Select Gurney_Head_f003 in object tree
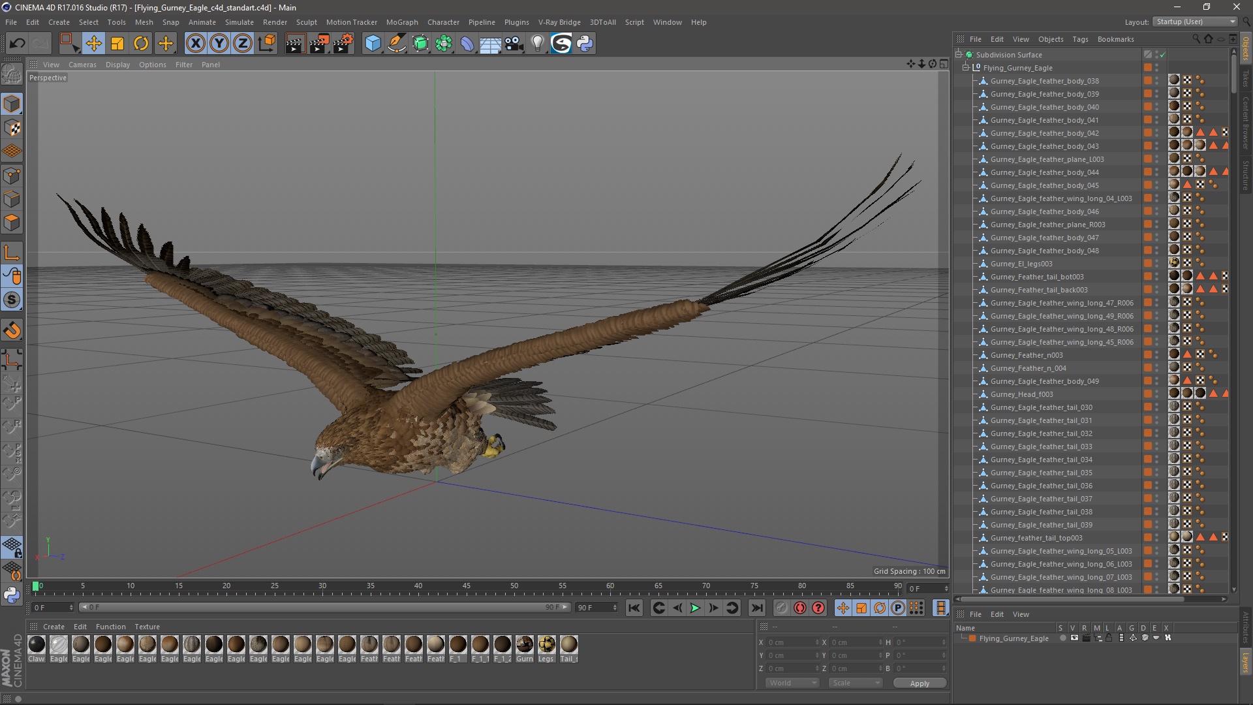Image resolution: width=1253 pixels, height=705 pixels. (1021, 394)
